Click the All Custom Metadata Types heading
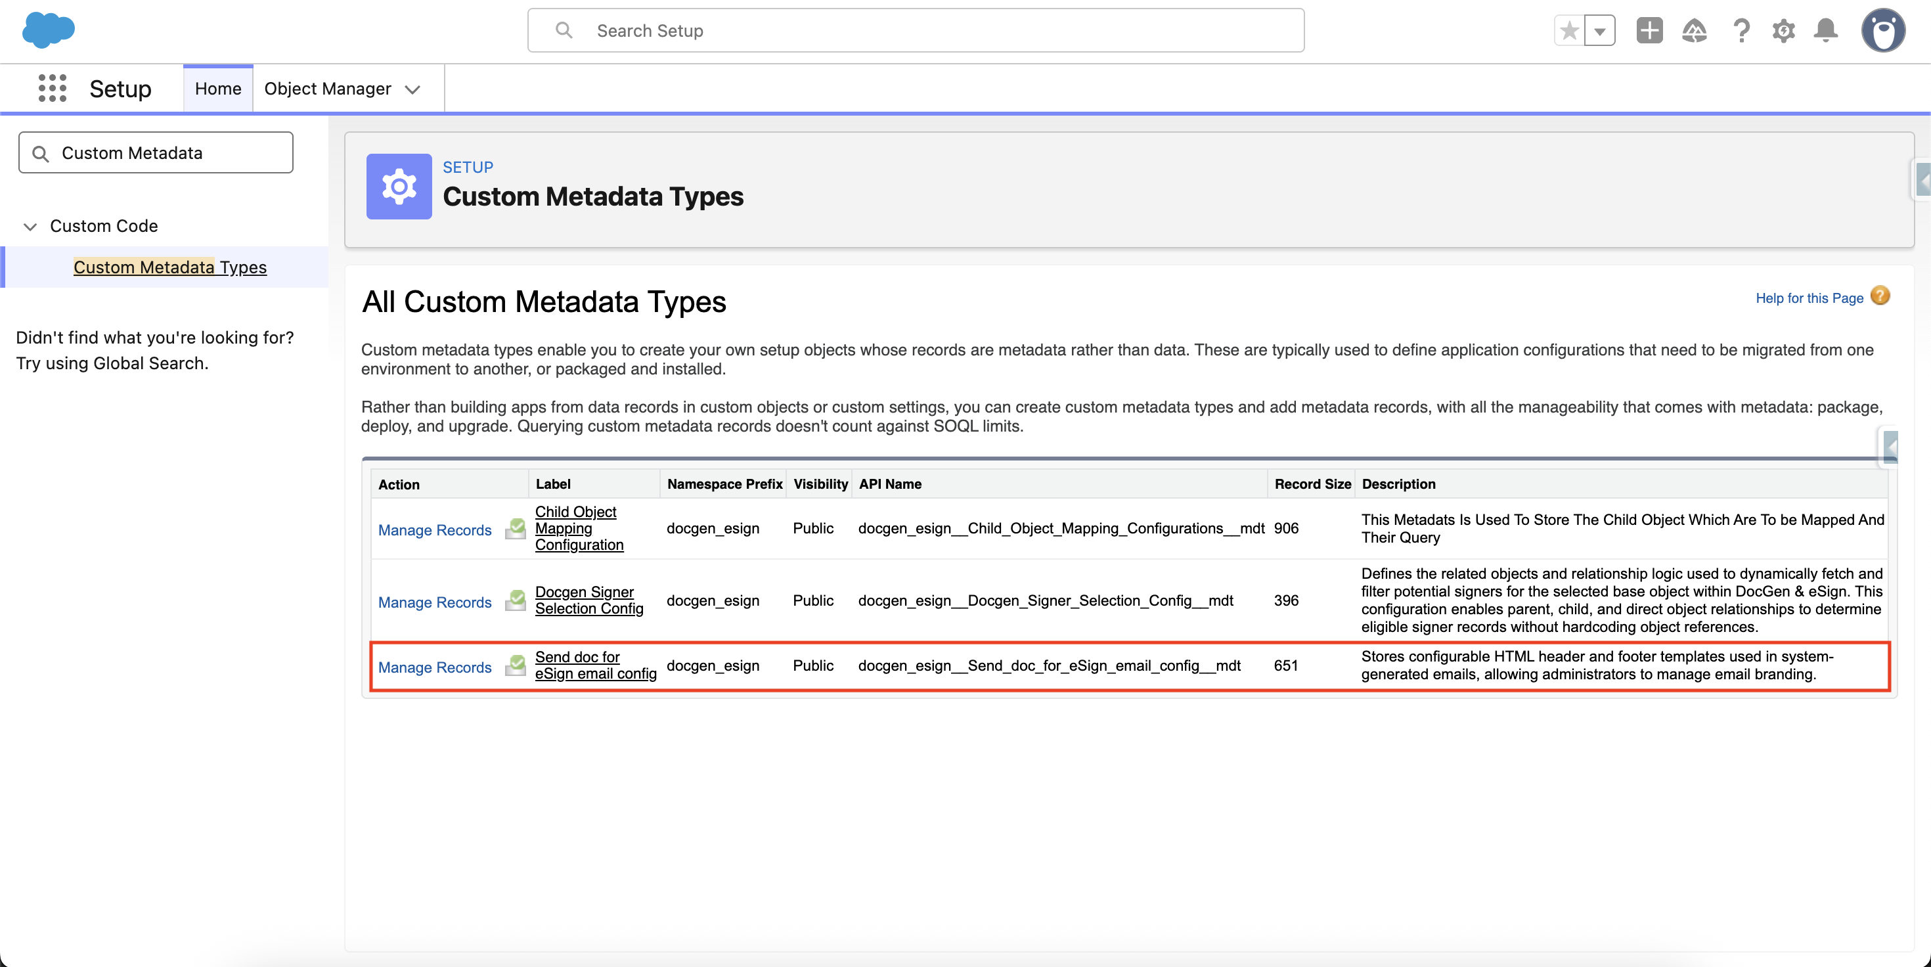The image size is (1931, 967). tap(544, 302)
